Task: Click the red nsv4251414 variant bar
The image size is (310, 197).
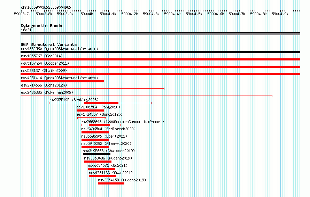Action: tap(62, 81)
